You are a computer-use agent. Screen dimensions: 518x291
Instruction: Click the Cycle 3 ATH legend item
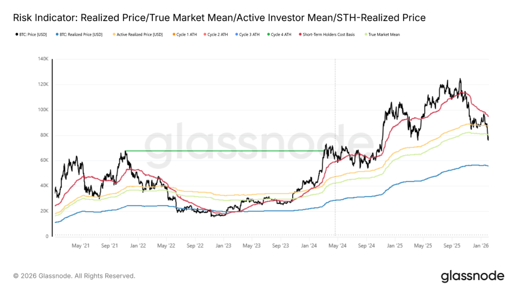coord(247,34)
